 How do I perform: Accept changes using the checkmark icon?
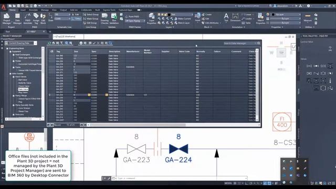tap(94, 43)
